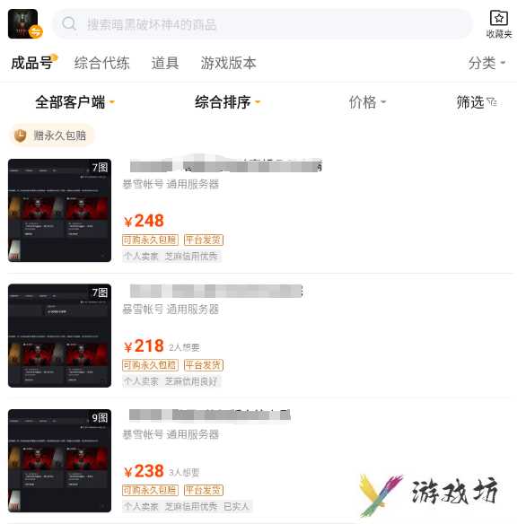Image resolution: width=517 pixels, height=524 pixels.
Task: Click the 筛选 filter funnel icon
Action: (x=492, y=101)
